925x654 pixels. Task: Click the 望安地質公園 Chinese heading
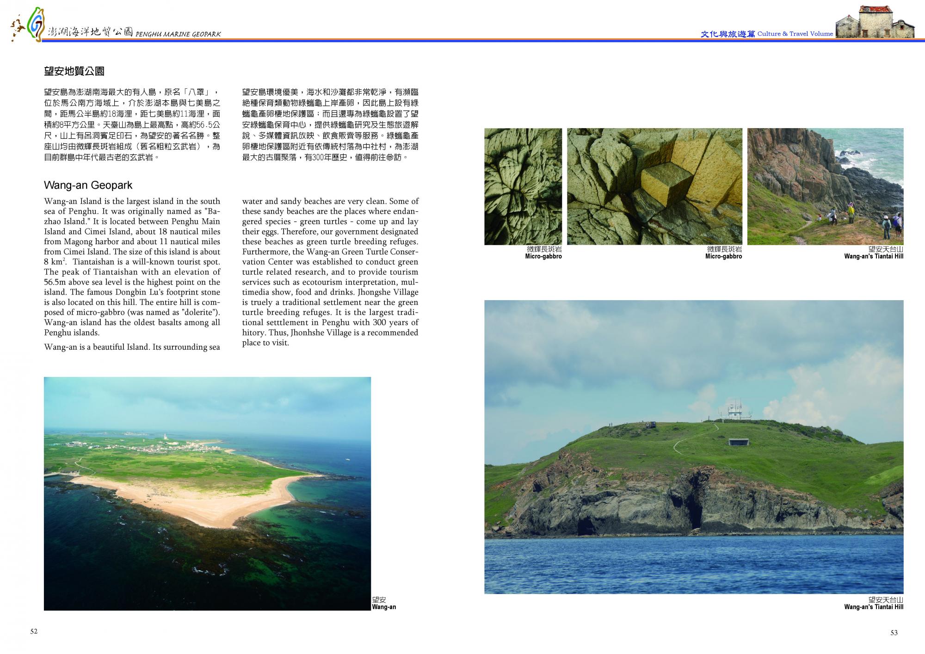[x=74, y=71]
